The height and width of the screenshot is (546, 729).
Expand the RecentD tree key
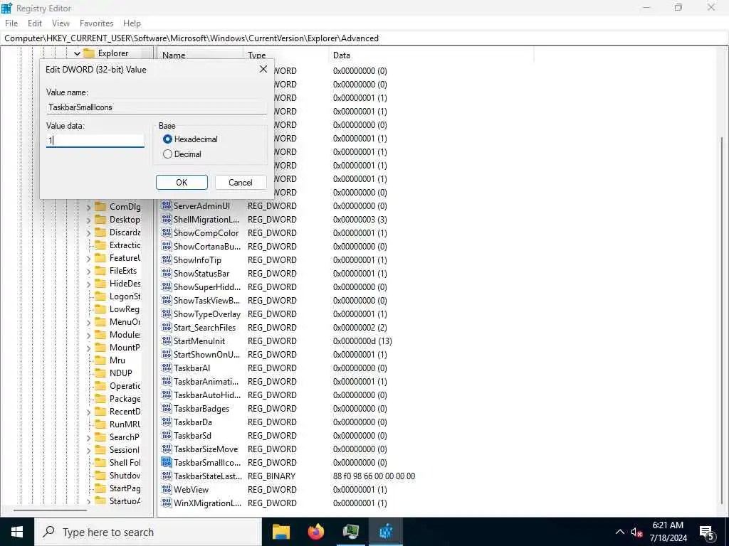pos(89,412)
